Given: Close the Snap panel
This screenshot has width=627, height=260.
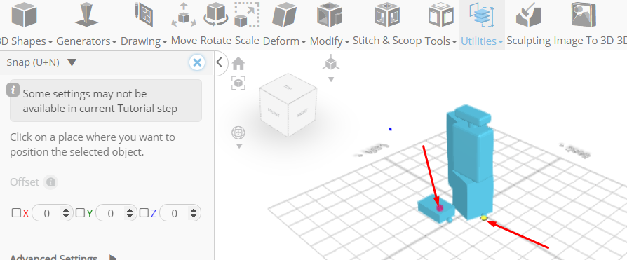Looking at the screenshot, I should [197, 62].
